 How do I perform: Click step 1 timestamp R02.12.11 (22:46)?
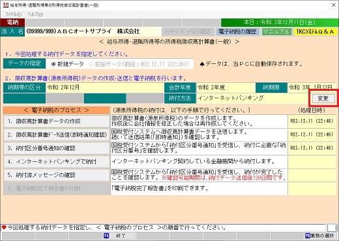pyautogui.click(x=312, y=121)
